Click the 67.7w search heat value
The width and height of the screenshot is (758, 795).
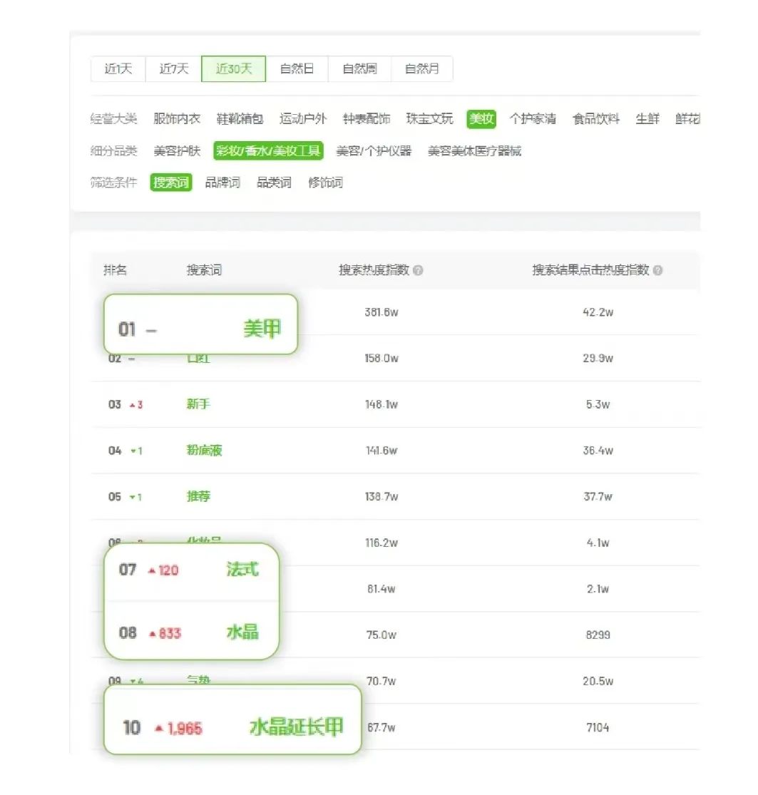[381, 727]
